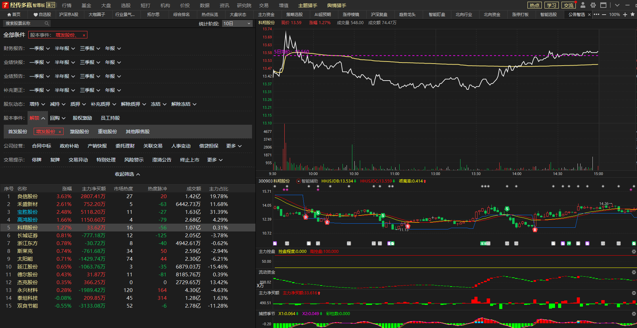
Task: Switch to the 涨停打板 tab
Action: tap(520, 15)
